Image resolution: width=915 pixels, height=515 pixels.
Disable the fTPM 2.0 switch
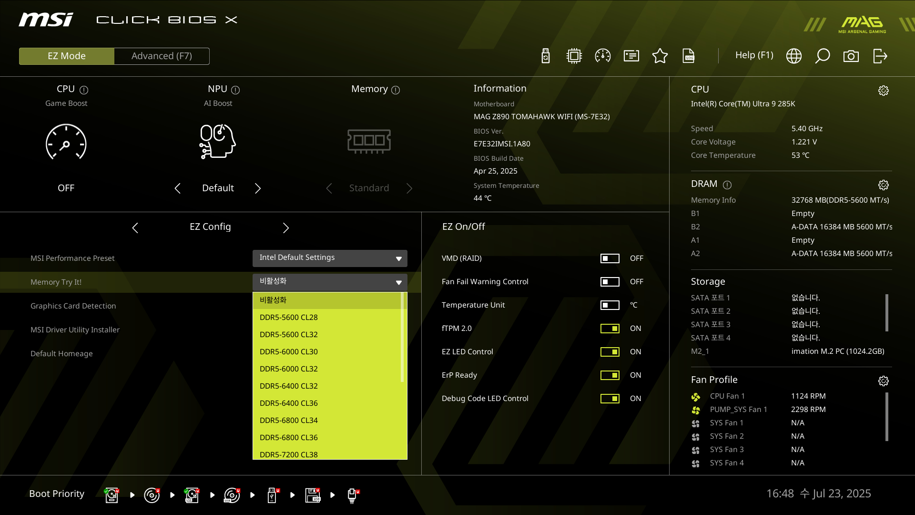[x=610, y=329]
